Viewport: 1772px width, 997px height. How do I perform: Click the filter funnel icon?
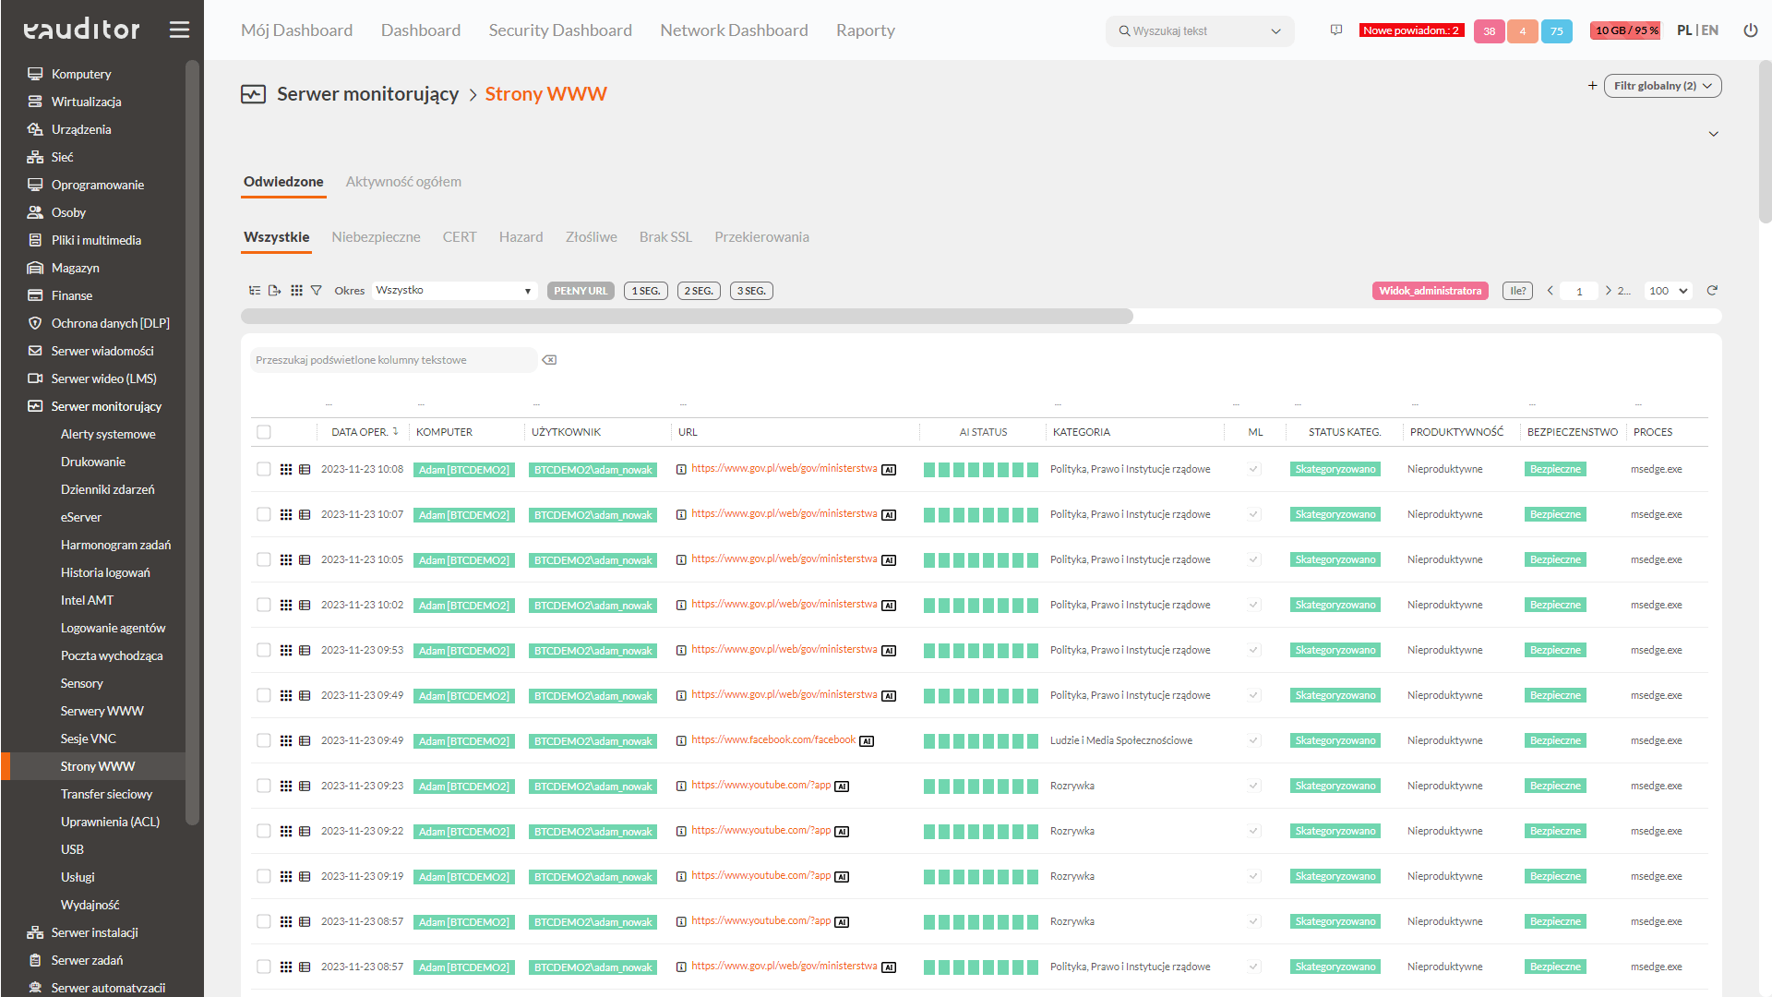pyautogui.click(x=317, y=291)
